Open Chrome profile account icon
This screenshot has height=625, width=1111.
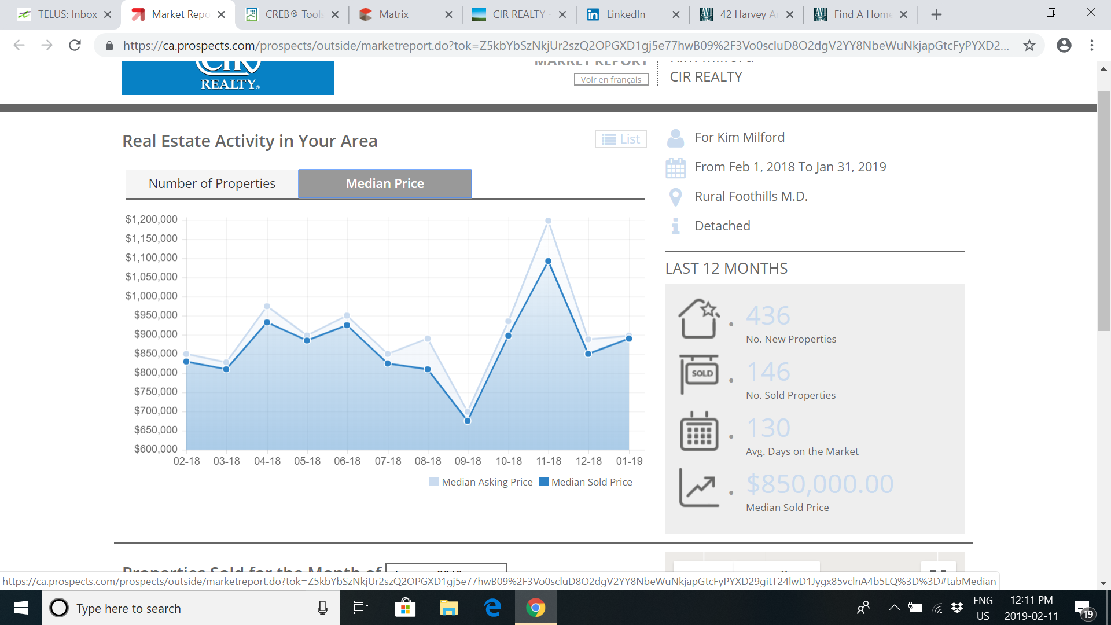(1064, 45)
